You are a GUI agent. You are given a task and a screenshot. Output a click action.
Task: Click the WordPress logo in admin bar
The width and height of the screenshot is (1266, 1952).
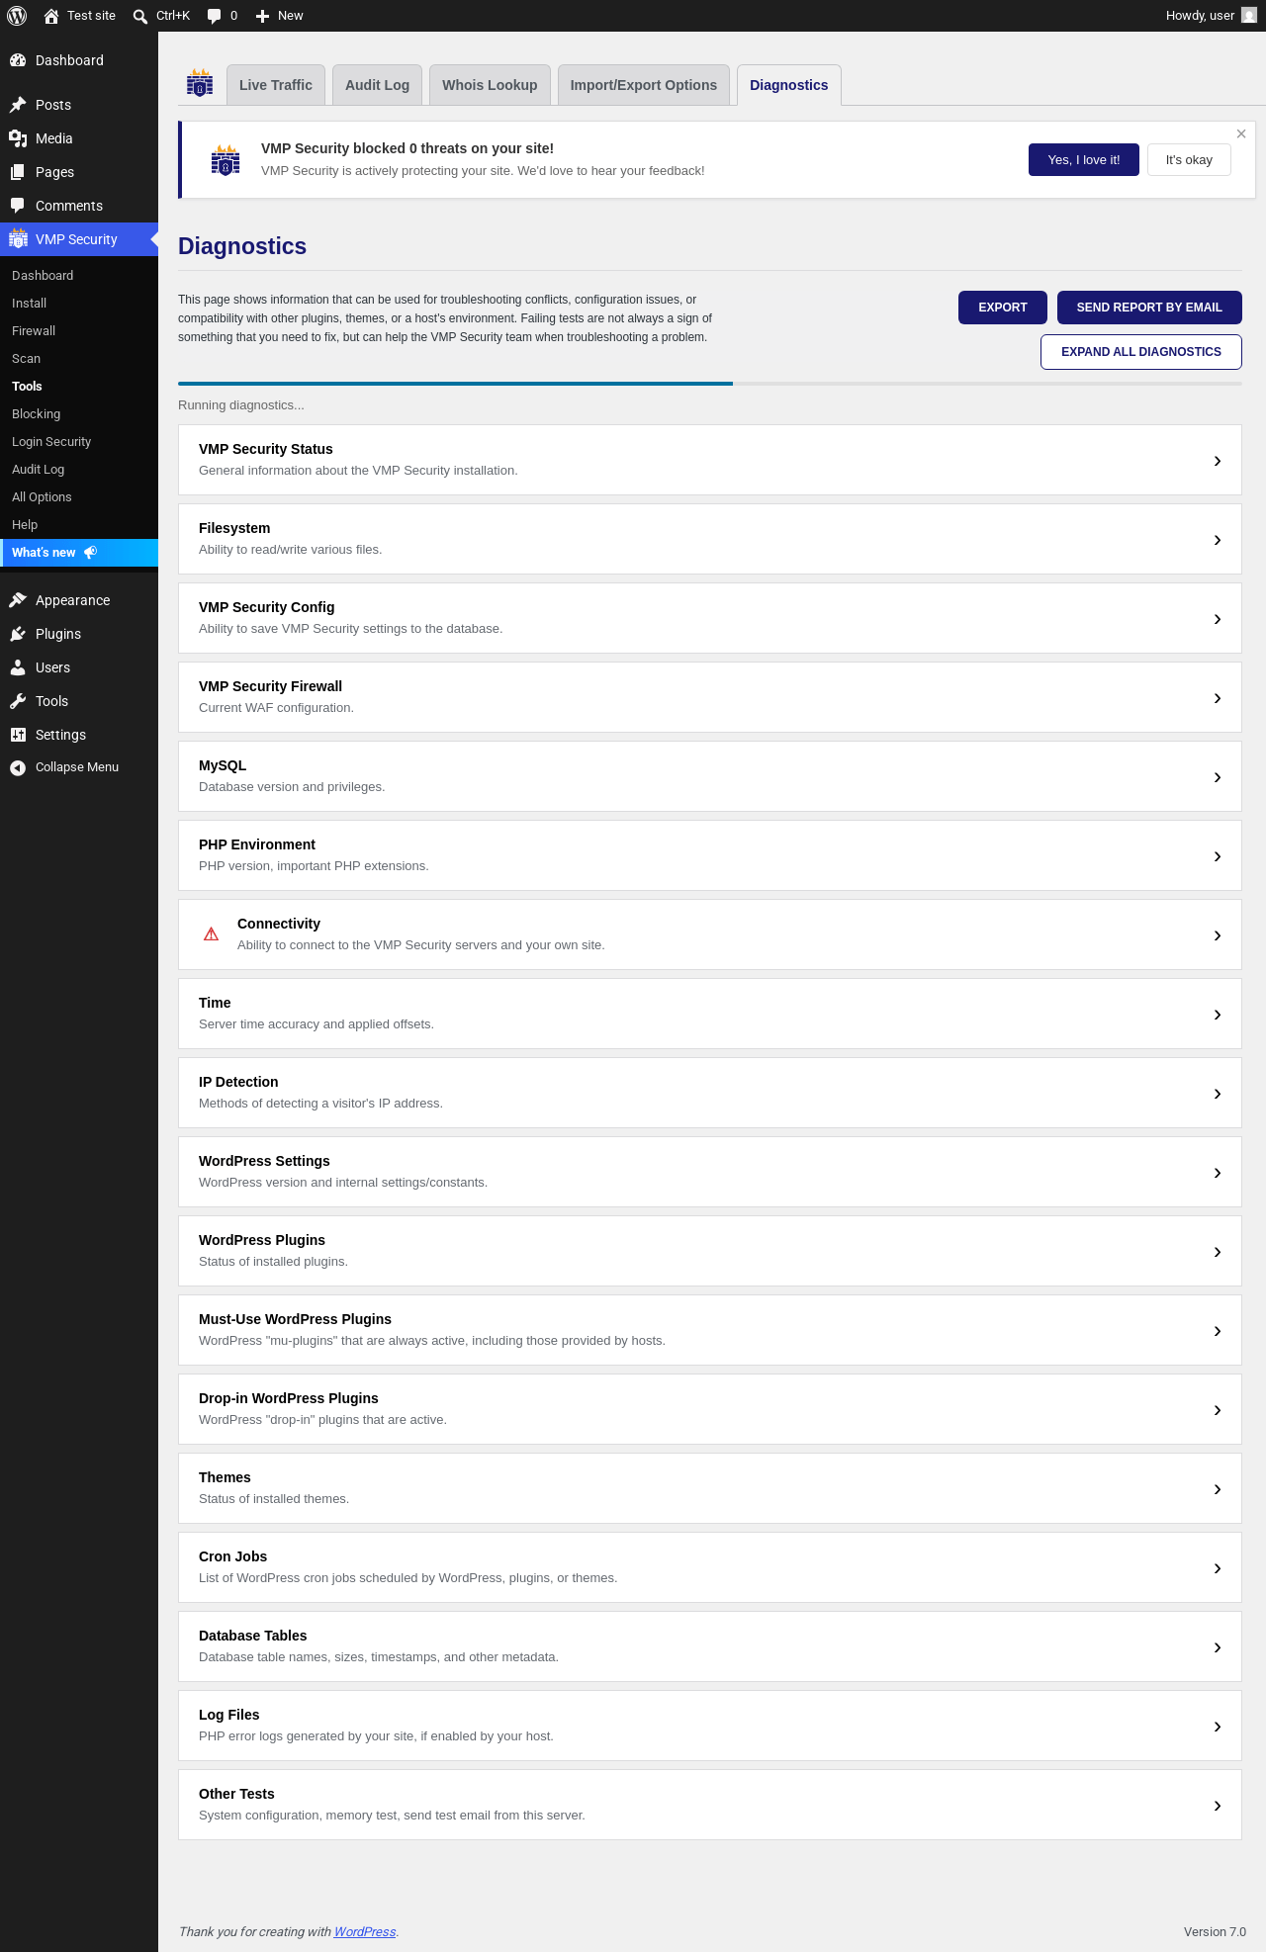click(17, 16)
